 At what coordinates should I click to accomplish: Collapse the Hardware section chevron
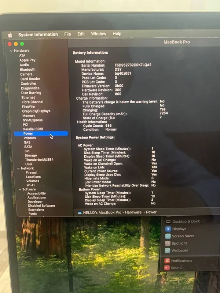pos(11,51)
